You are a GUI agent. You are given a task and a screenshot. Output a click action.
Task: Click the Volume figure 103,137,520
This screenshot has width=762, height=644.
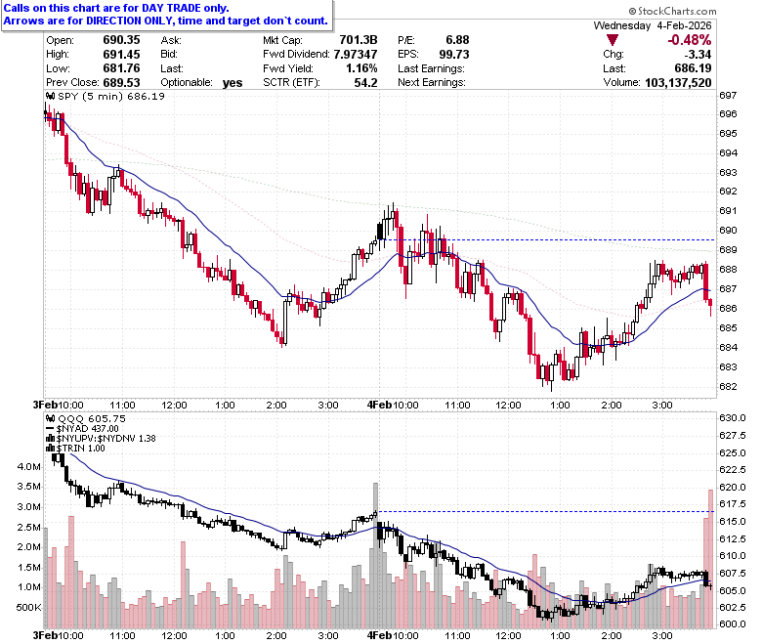[678, 83]
